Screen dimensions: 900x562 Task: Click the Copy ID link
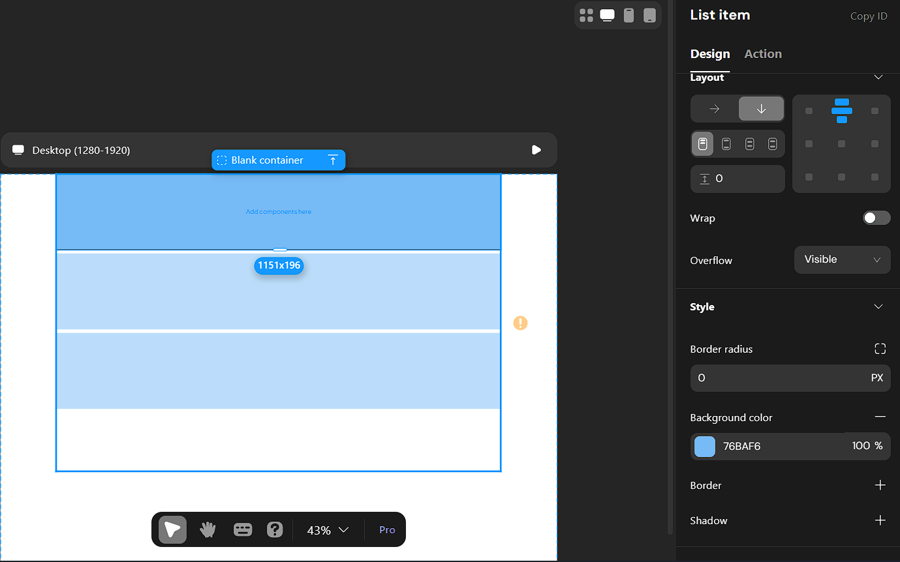(868, 16)
